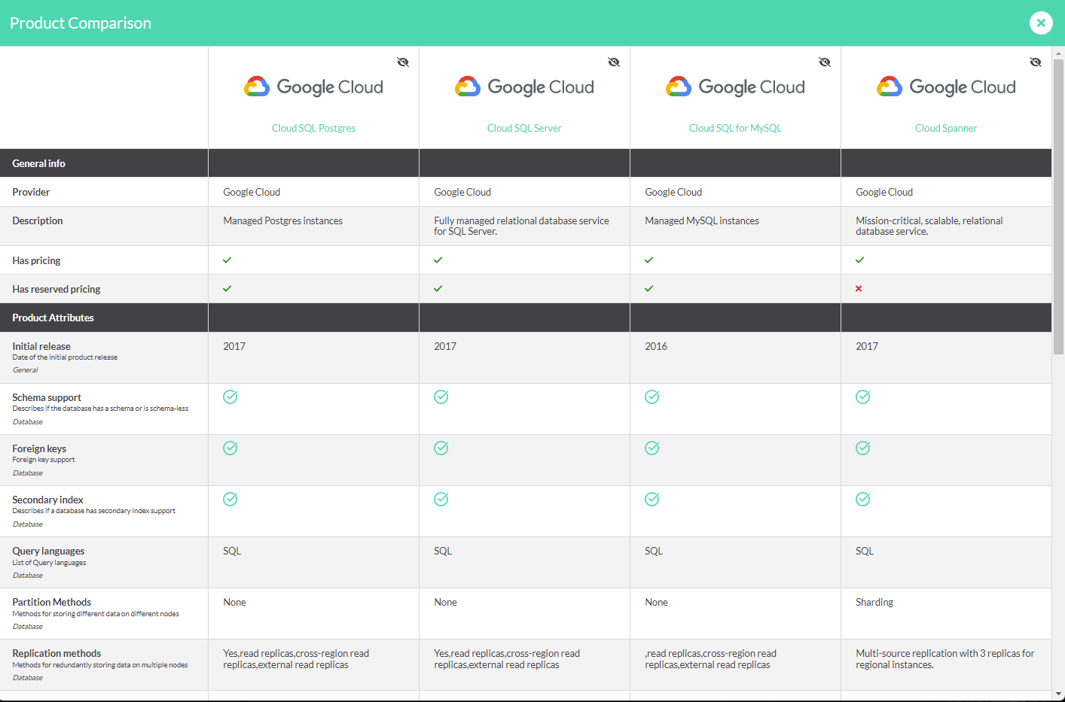Click the Description row label
The width and height of the screenshot is (1065, 702).
point(38,220)
